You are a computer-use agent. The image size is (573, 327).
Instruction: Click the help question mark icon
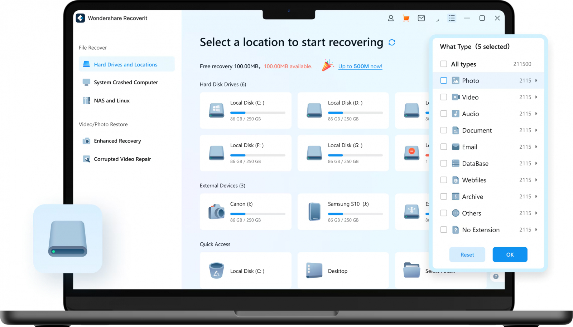496,276
